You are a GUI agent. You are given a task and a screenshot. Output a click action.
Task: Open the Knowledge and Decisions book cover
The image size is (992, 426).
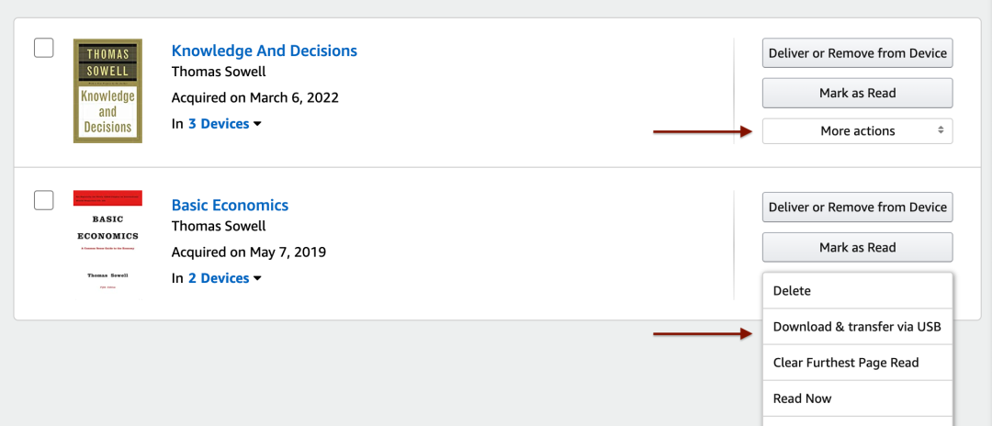pos(107,91)
